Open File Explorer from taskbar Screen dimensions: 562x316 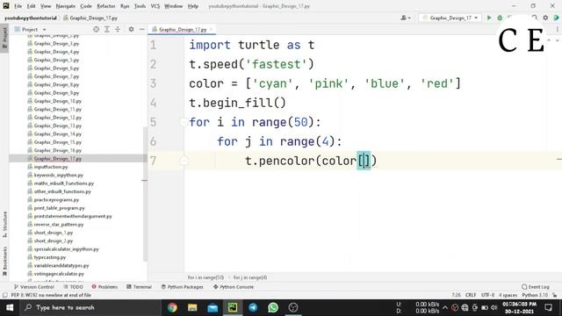[192, 308]
